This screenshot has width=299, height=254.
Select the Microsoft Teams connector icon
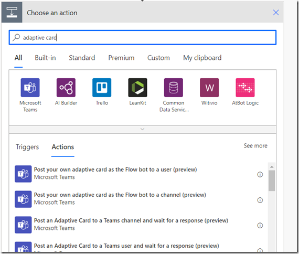(x=30, y=88)
